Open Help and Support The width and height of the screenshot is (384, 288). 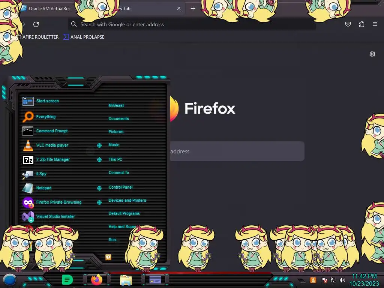tap(122, 227)
